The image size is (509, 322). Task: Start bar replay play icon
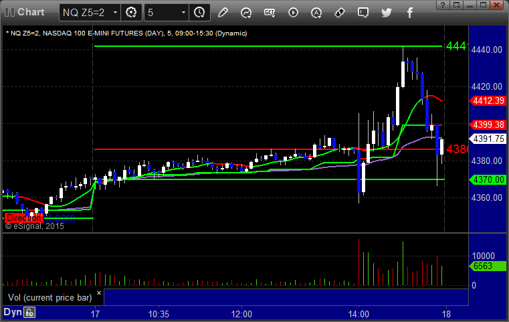tap(293, 13)
